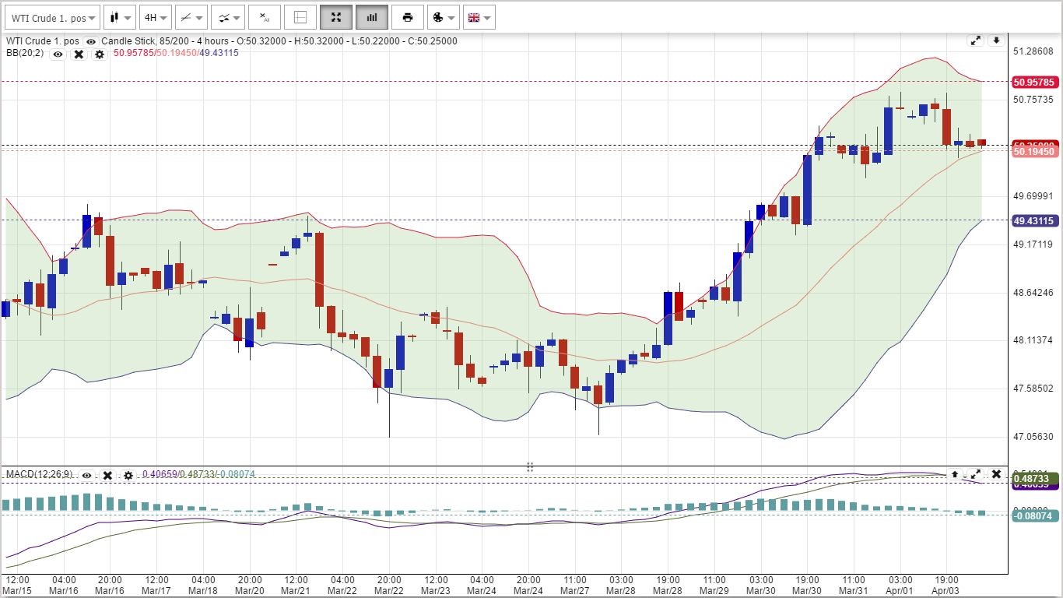The height and width of the screenshot is (598, 1063).
Task: Open the indicators dropdown in the toolbar
Action: pyautogui.click(x=227, y=17)
